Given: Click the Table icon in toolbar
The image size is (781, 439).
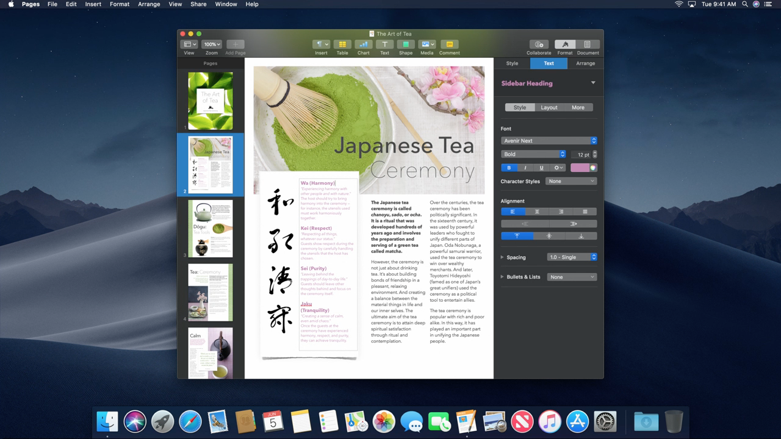Looking at the screenshot, I should (x=342, y=45).
